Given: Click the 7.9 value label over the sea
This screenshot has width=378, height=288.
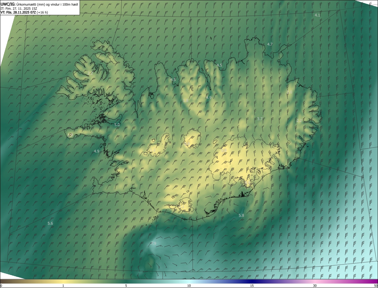Looking at the screenshot, I should 153,244.
